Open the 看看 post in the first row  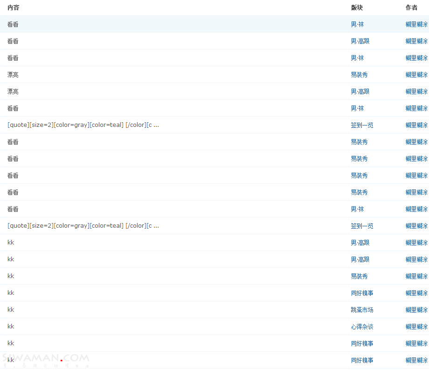[x=13, y=24]
